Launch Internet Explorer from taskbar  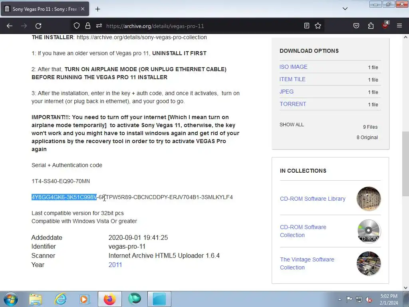60,299
